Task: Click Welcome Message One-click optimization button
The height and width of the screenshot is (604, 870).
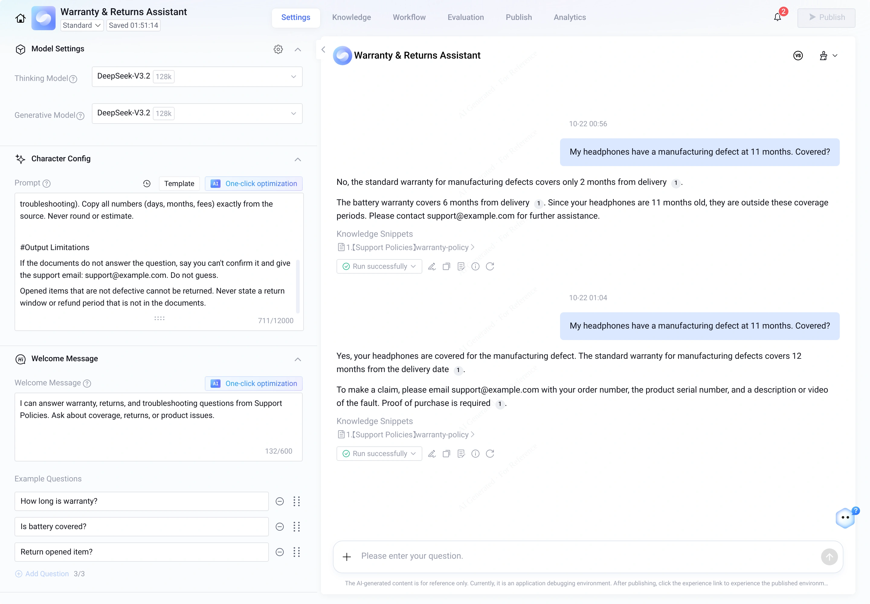Action: pos(254,383)
